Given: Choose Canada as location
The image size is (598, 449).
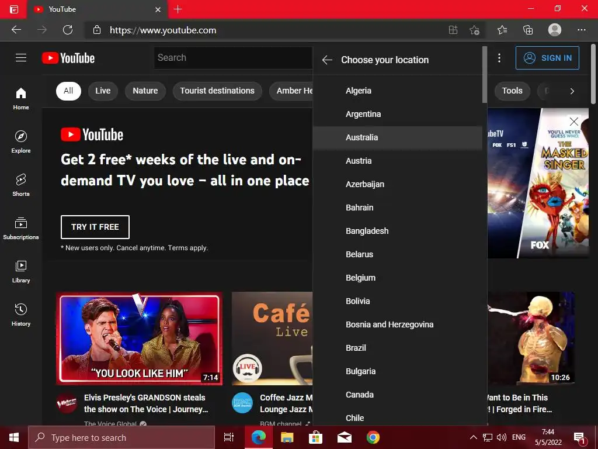Looking at the screenshot, I should 397,395.
